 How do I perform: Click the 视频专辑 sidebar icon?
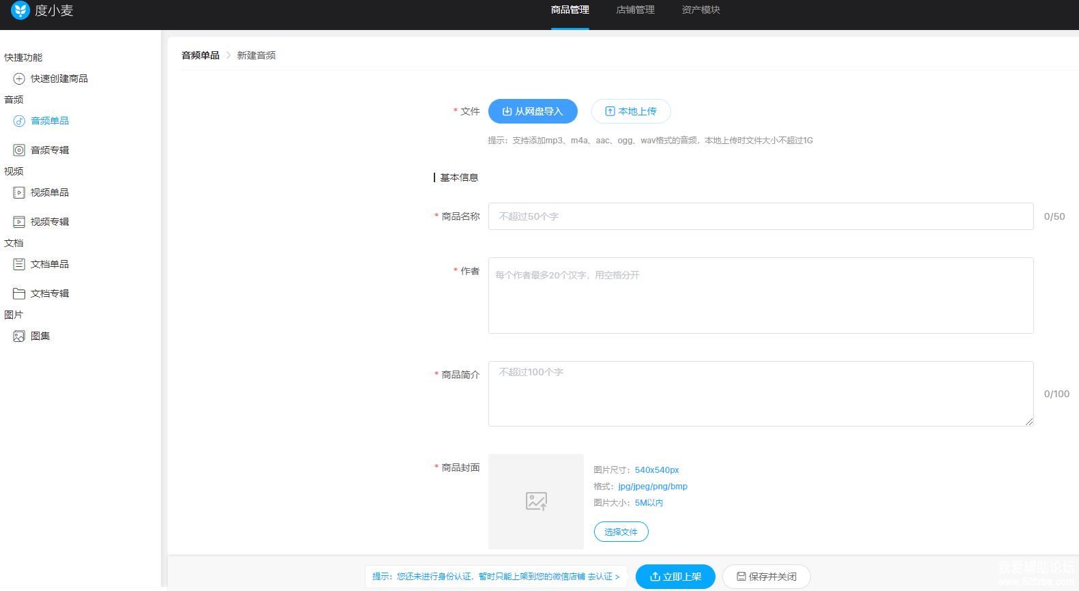click(x=19, y=222)
